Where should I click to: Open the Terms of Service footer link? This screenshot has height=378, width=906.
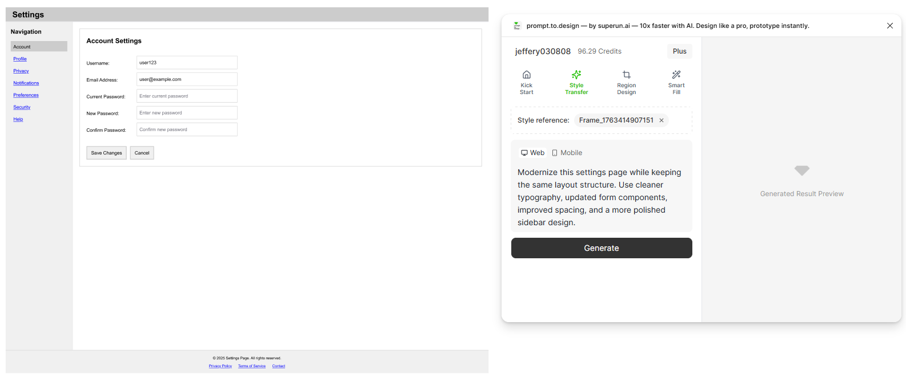pyautogui.click(x=252, y=366)
